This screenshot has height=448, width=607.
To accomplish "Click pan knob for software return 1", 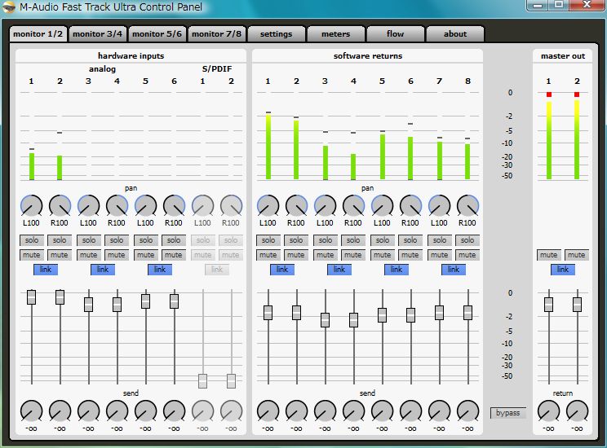I will [x=268, y=205].
